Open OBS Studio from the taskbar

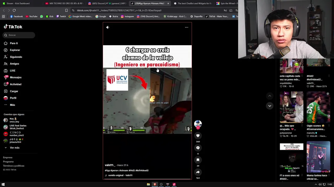[161, 184]
